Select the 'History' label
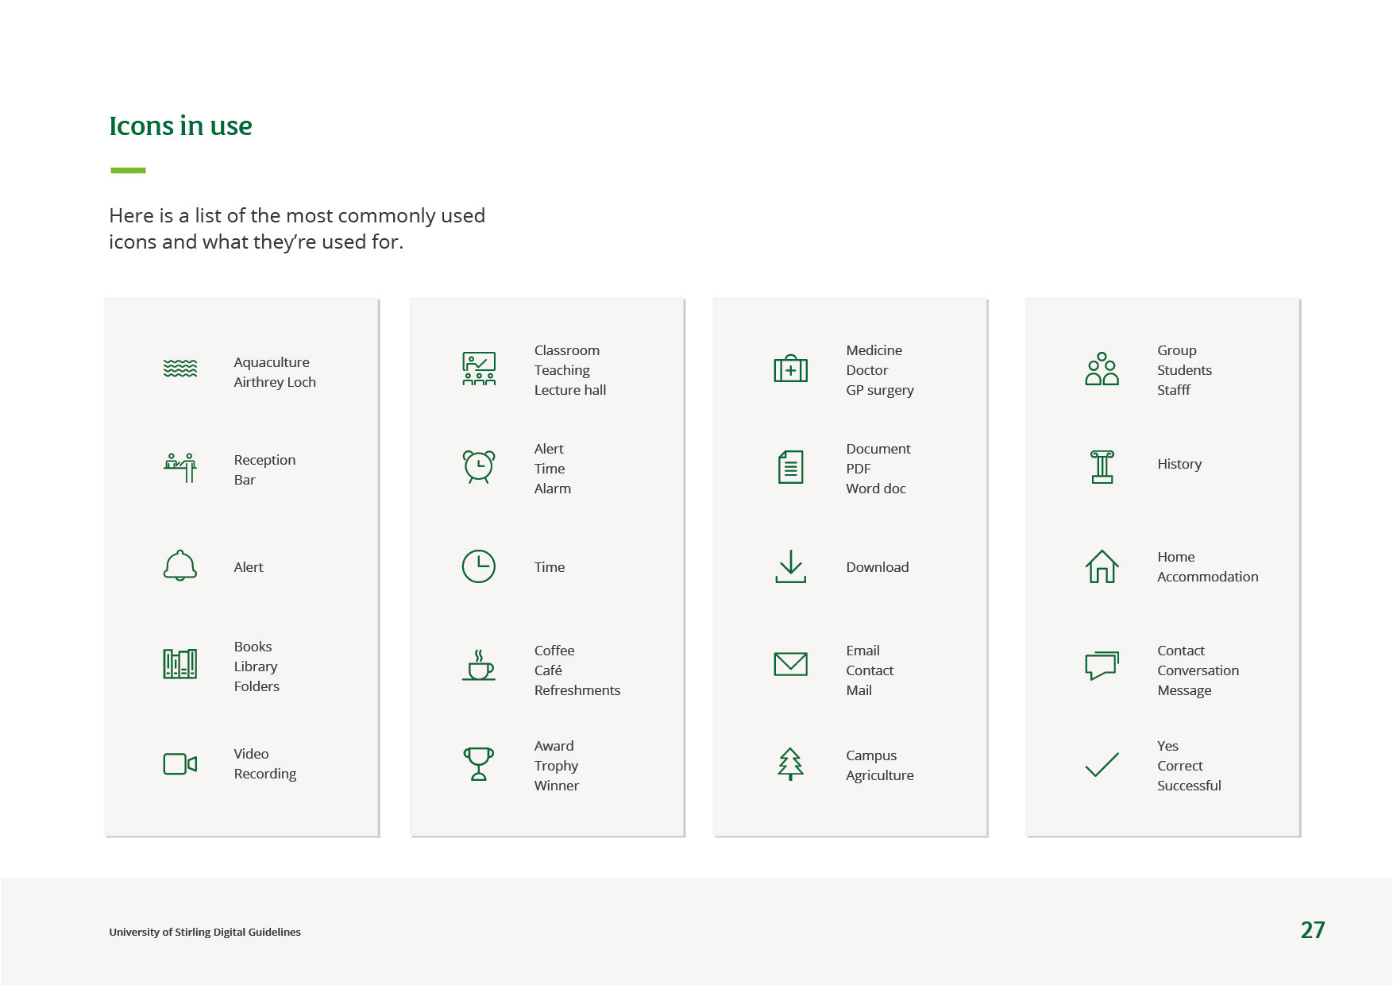1393x985 pixels. [1179, 464]
